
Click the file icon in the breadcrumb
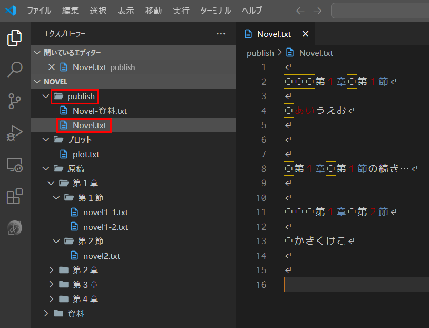(290, 52)
